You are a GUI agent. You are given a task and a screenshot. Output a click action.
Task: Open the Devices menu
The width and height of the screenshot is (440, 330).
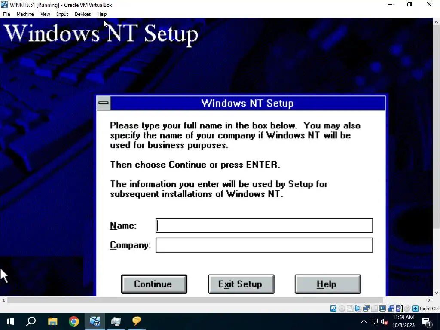pyautogui.click(x=83, y=14)
